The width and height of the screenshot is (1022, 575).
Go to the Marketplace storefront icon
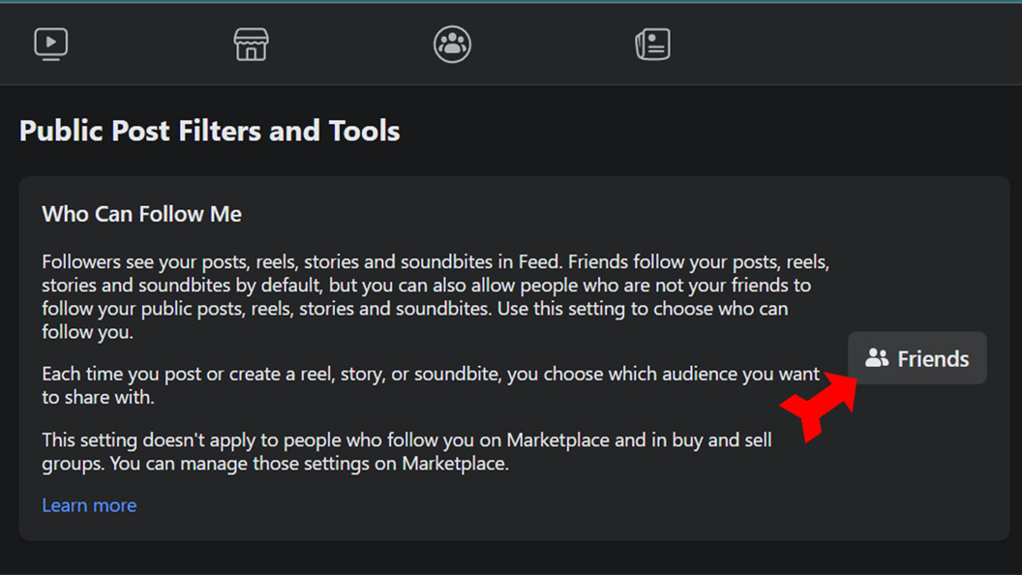pos(251,44)
